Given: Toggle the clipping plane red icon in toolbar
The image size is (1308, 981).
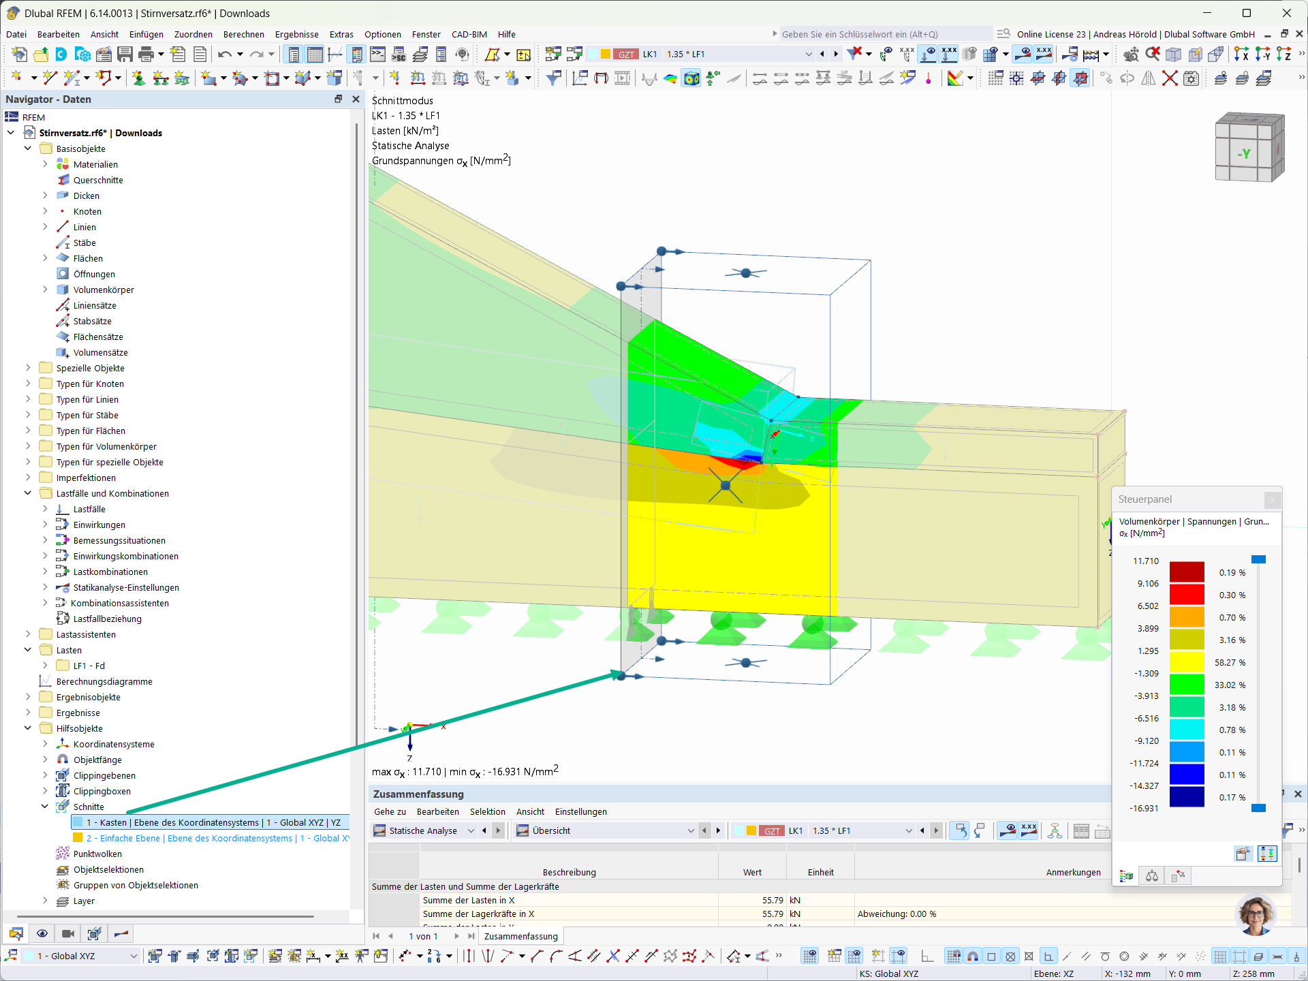Looking at the screenshot, I should [x=1080, y=78].
